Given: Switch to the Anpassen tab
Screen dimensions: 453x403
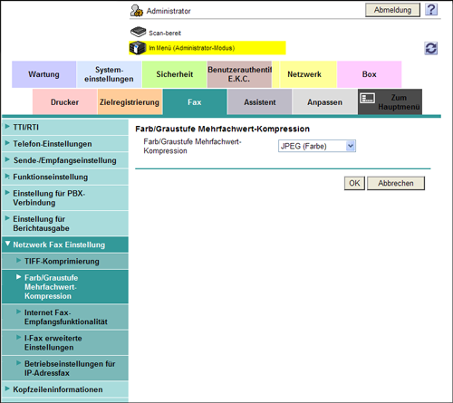Looking at the screenshot, I should point(325,102).
